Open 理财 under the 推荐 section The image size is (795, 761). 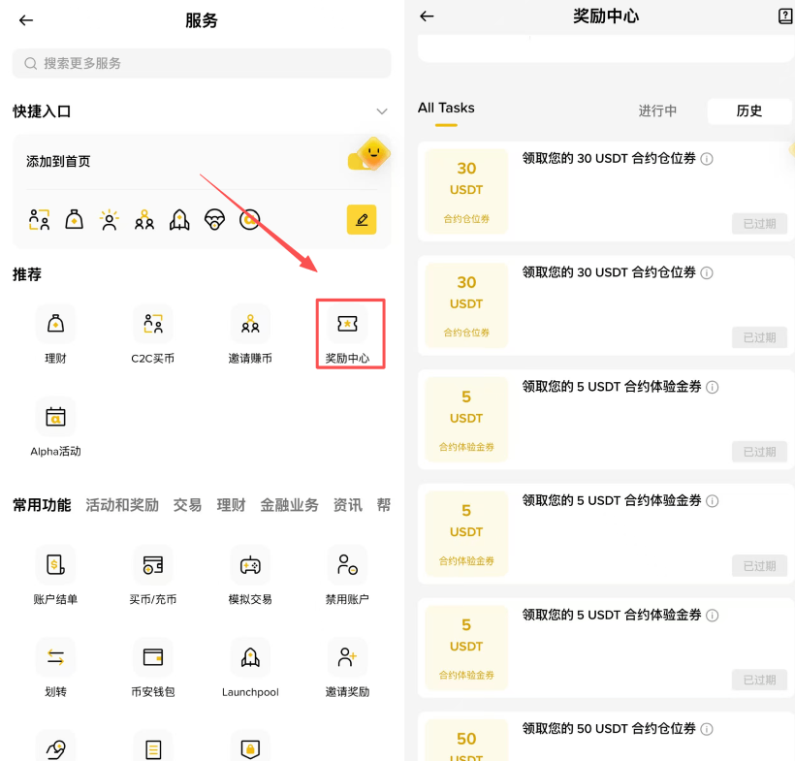[x=55, y=334]
